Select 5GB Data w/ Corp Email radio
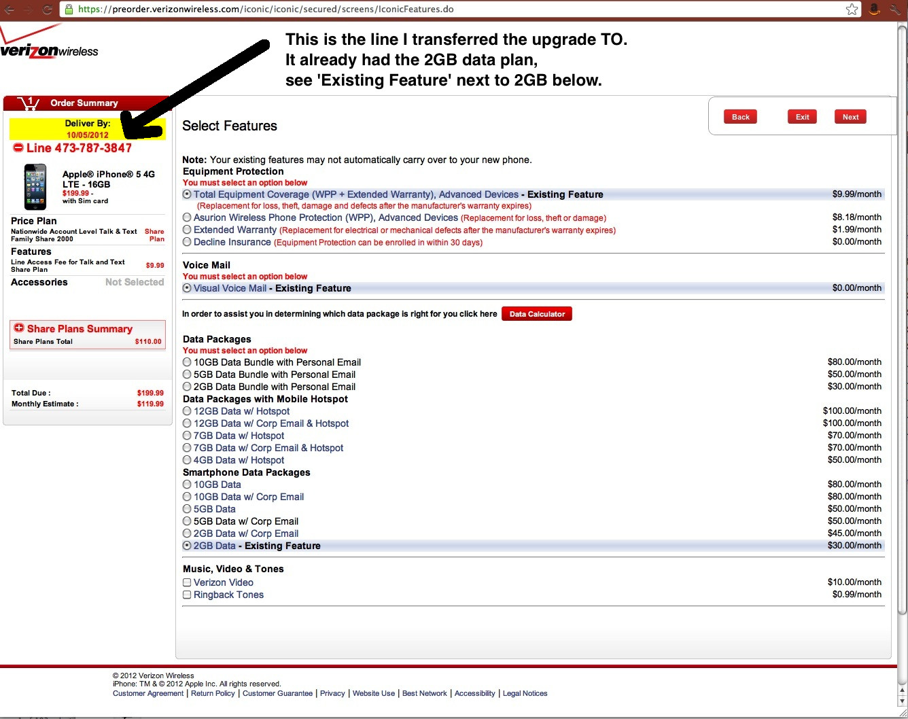 (187, 521)
